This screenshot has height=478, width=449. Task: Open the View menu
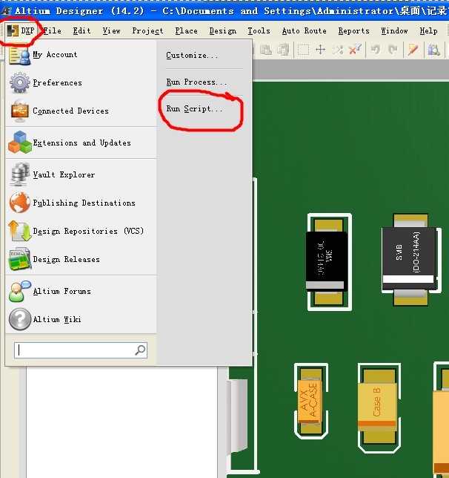pos(111,30)
